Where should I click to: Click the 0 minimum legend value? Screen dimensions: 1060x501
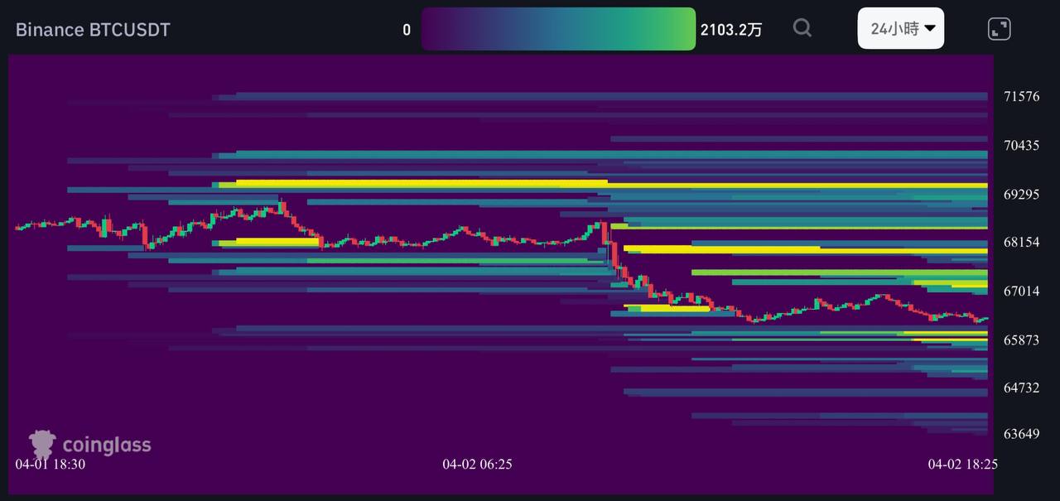(x=407, y=30)
